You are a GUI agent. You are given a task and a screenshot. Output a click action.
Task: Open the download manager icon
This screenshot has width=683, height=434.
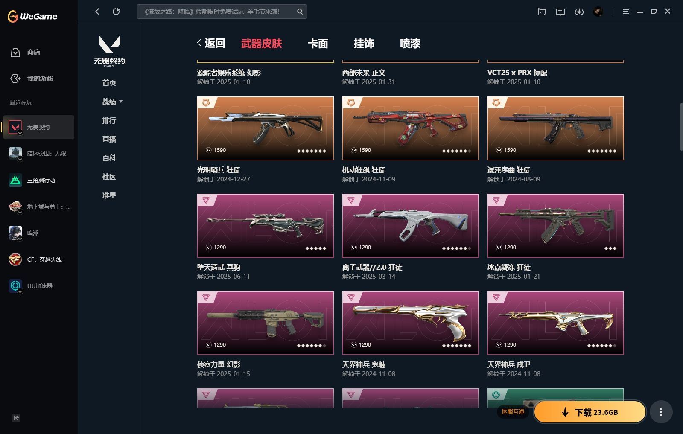click(579, 12)
